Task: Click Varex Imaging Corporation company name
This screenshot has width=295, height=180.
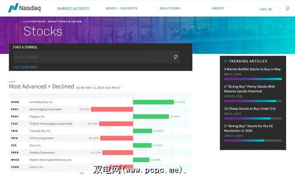Action: [45, 109]
